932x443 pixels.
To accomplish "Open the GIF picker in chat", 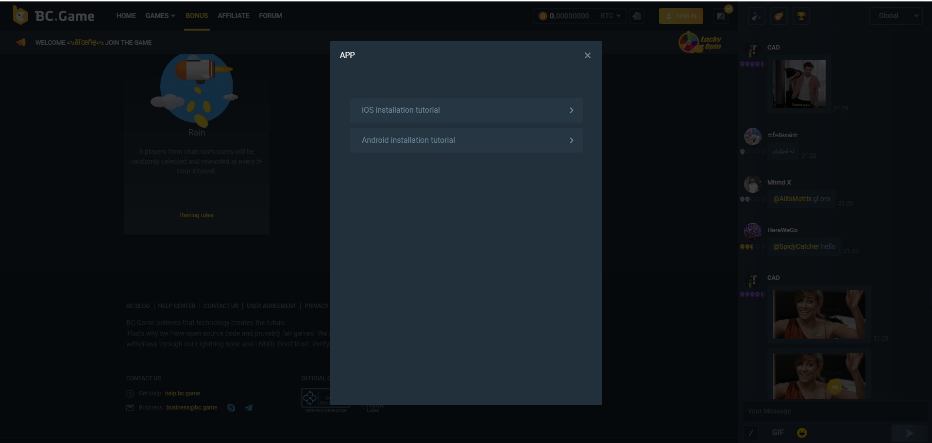I will click(x=778, y=433).
